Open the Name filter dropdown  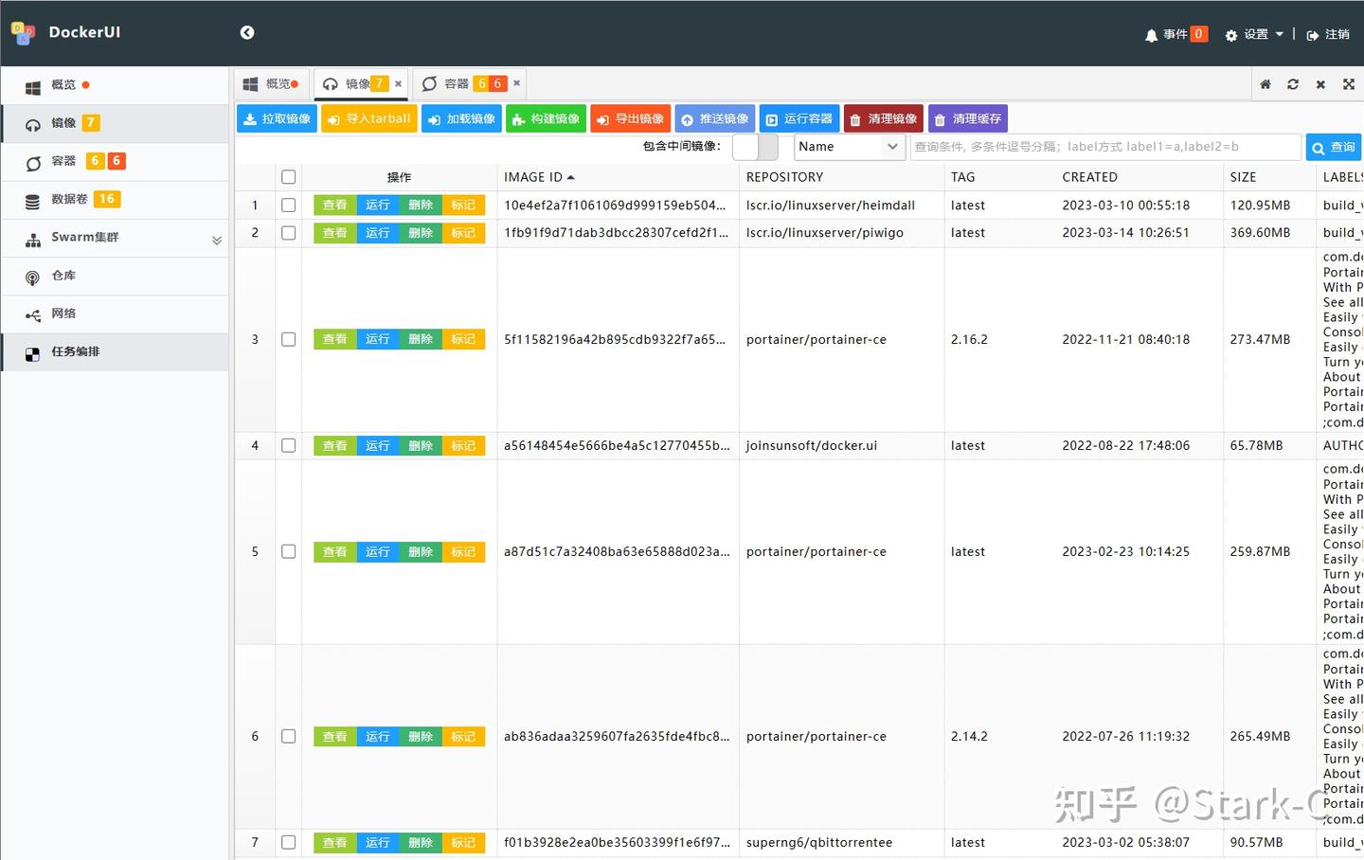coord(849,147)
